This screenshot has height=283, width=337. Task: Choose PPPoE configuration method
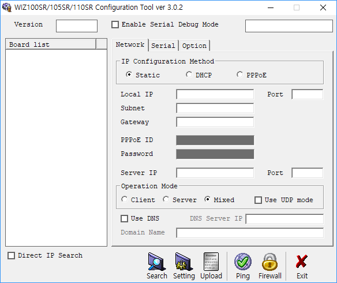click(x=240, y=75)
